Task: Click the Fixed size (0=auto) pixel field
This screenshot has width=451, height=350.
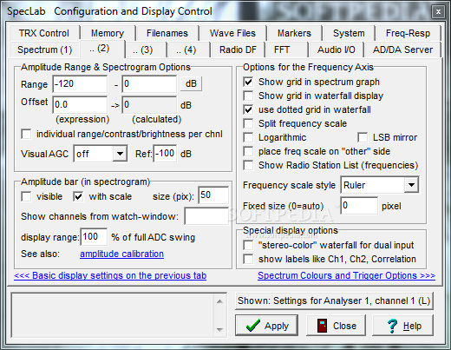Action: tap(359, 206)
